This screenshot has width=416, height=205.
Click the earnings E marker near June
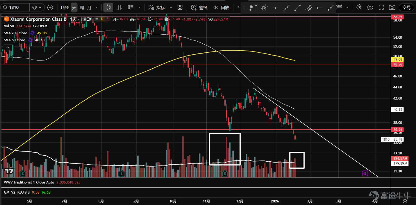click(23, 173)
